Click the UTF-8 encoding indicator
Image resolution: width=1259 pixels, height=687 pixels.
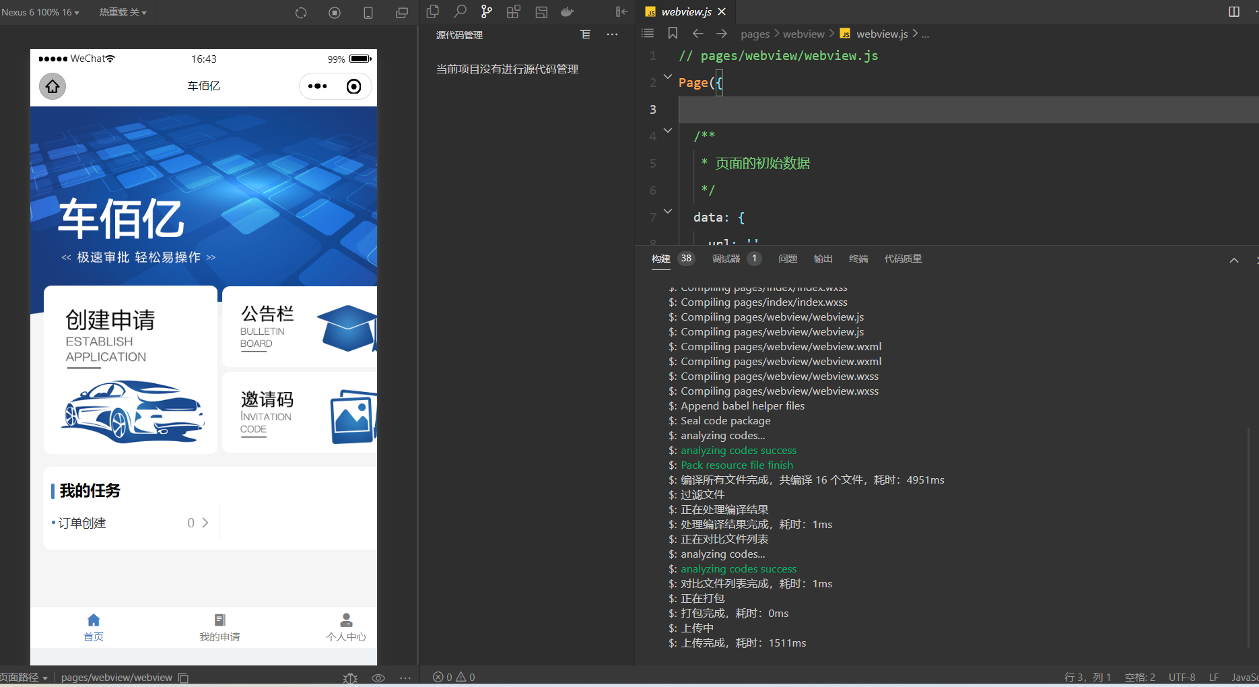tap(1182, 678)
